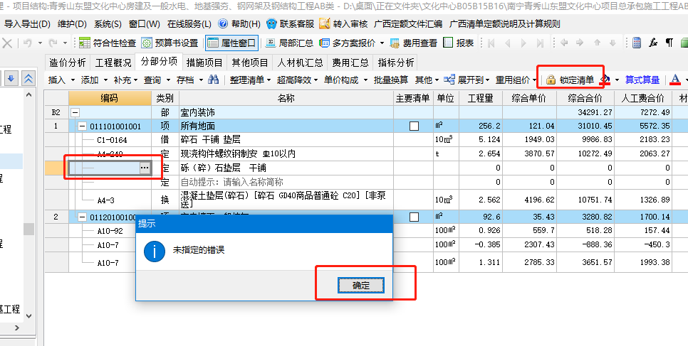Collapse item 011101001001 tree node
This screenshot has width=688, height=346.
point(83,126)
